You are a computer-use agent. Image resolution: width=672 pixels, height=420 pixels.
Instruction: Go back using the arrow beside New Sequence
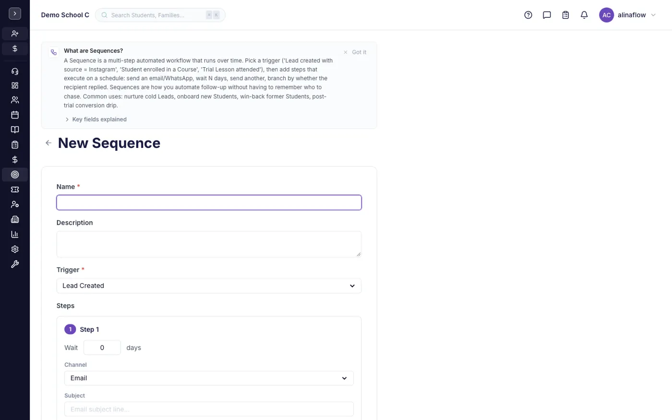[48, 143]
